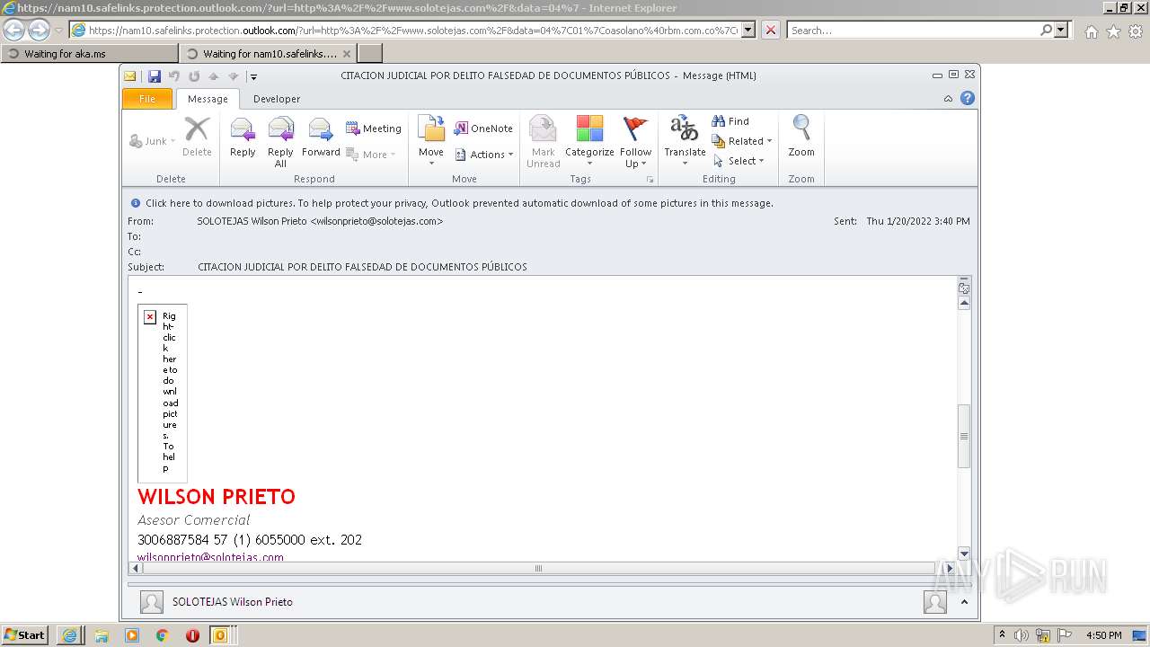Select the Message ribbon tab
Viewport: 1150px width, 647px height.
point(208,99)
